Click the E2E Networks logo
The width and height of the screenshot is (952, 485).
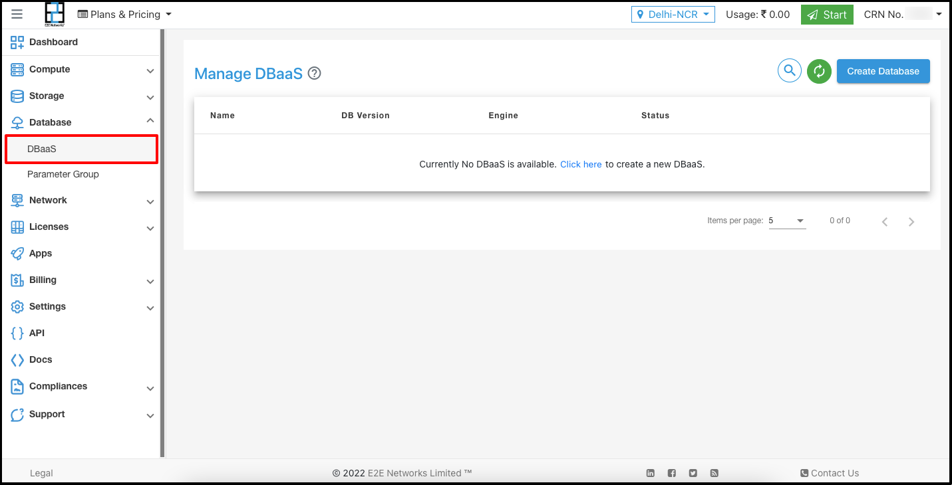coord(55,14)
